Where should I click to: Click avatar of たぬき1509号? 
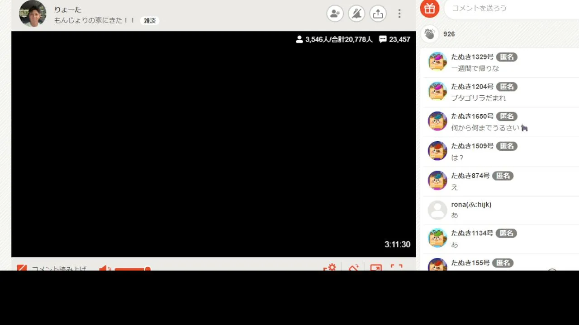(437, 151)
